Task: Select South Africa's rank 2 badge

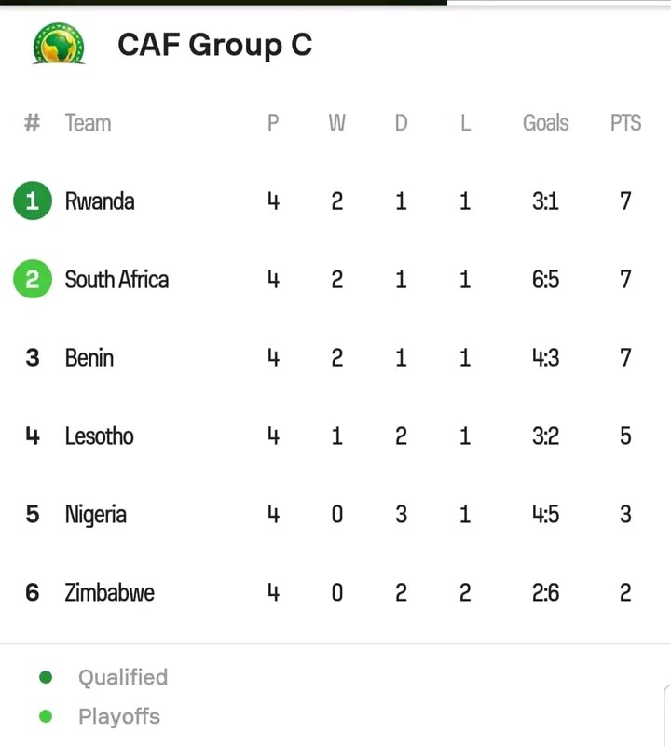Action: (33, 279)
